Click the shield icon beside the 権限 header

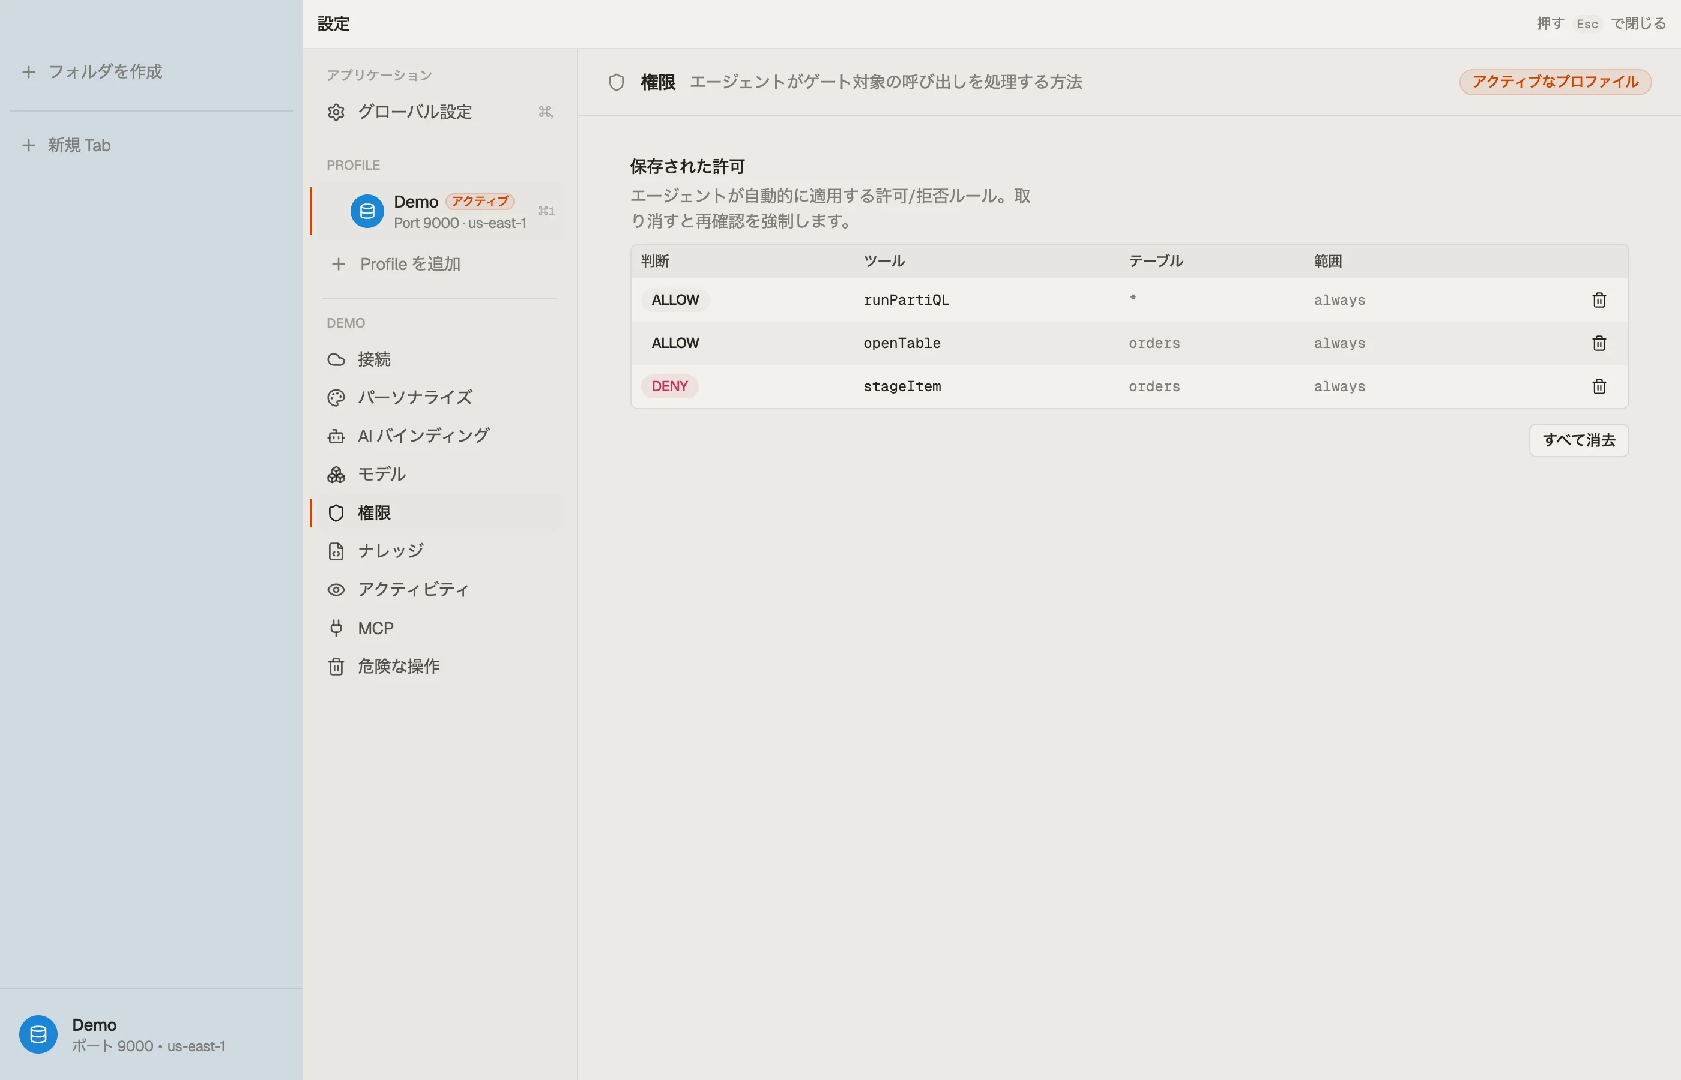[x=616, y=82]
